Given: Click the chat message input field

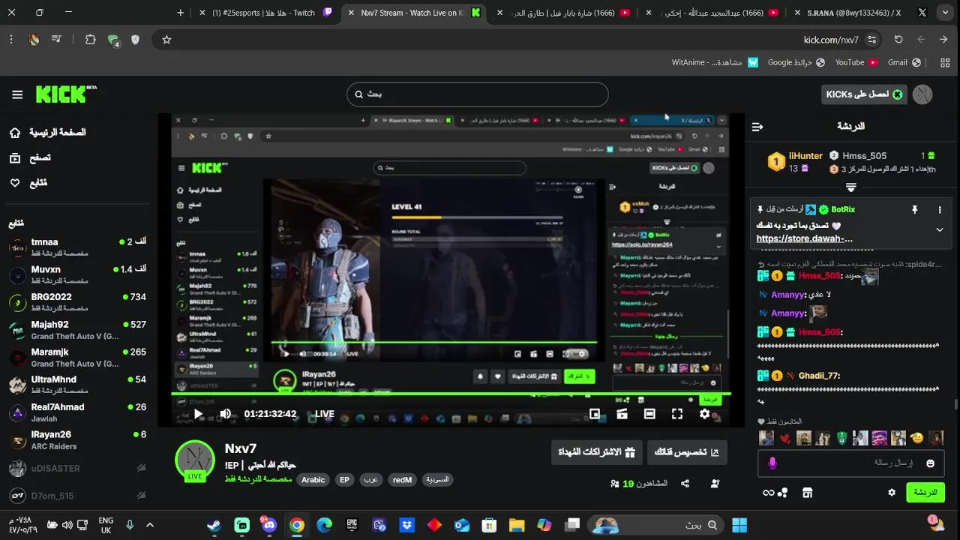Looking at the screenshot, I should (851, 463).
